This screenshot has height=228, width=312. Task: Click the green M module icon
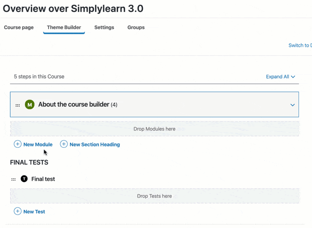pos(30,105)
